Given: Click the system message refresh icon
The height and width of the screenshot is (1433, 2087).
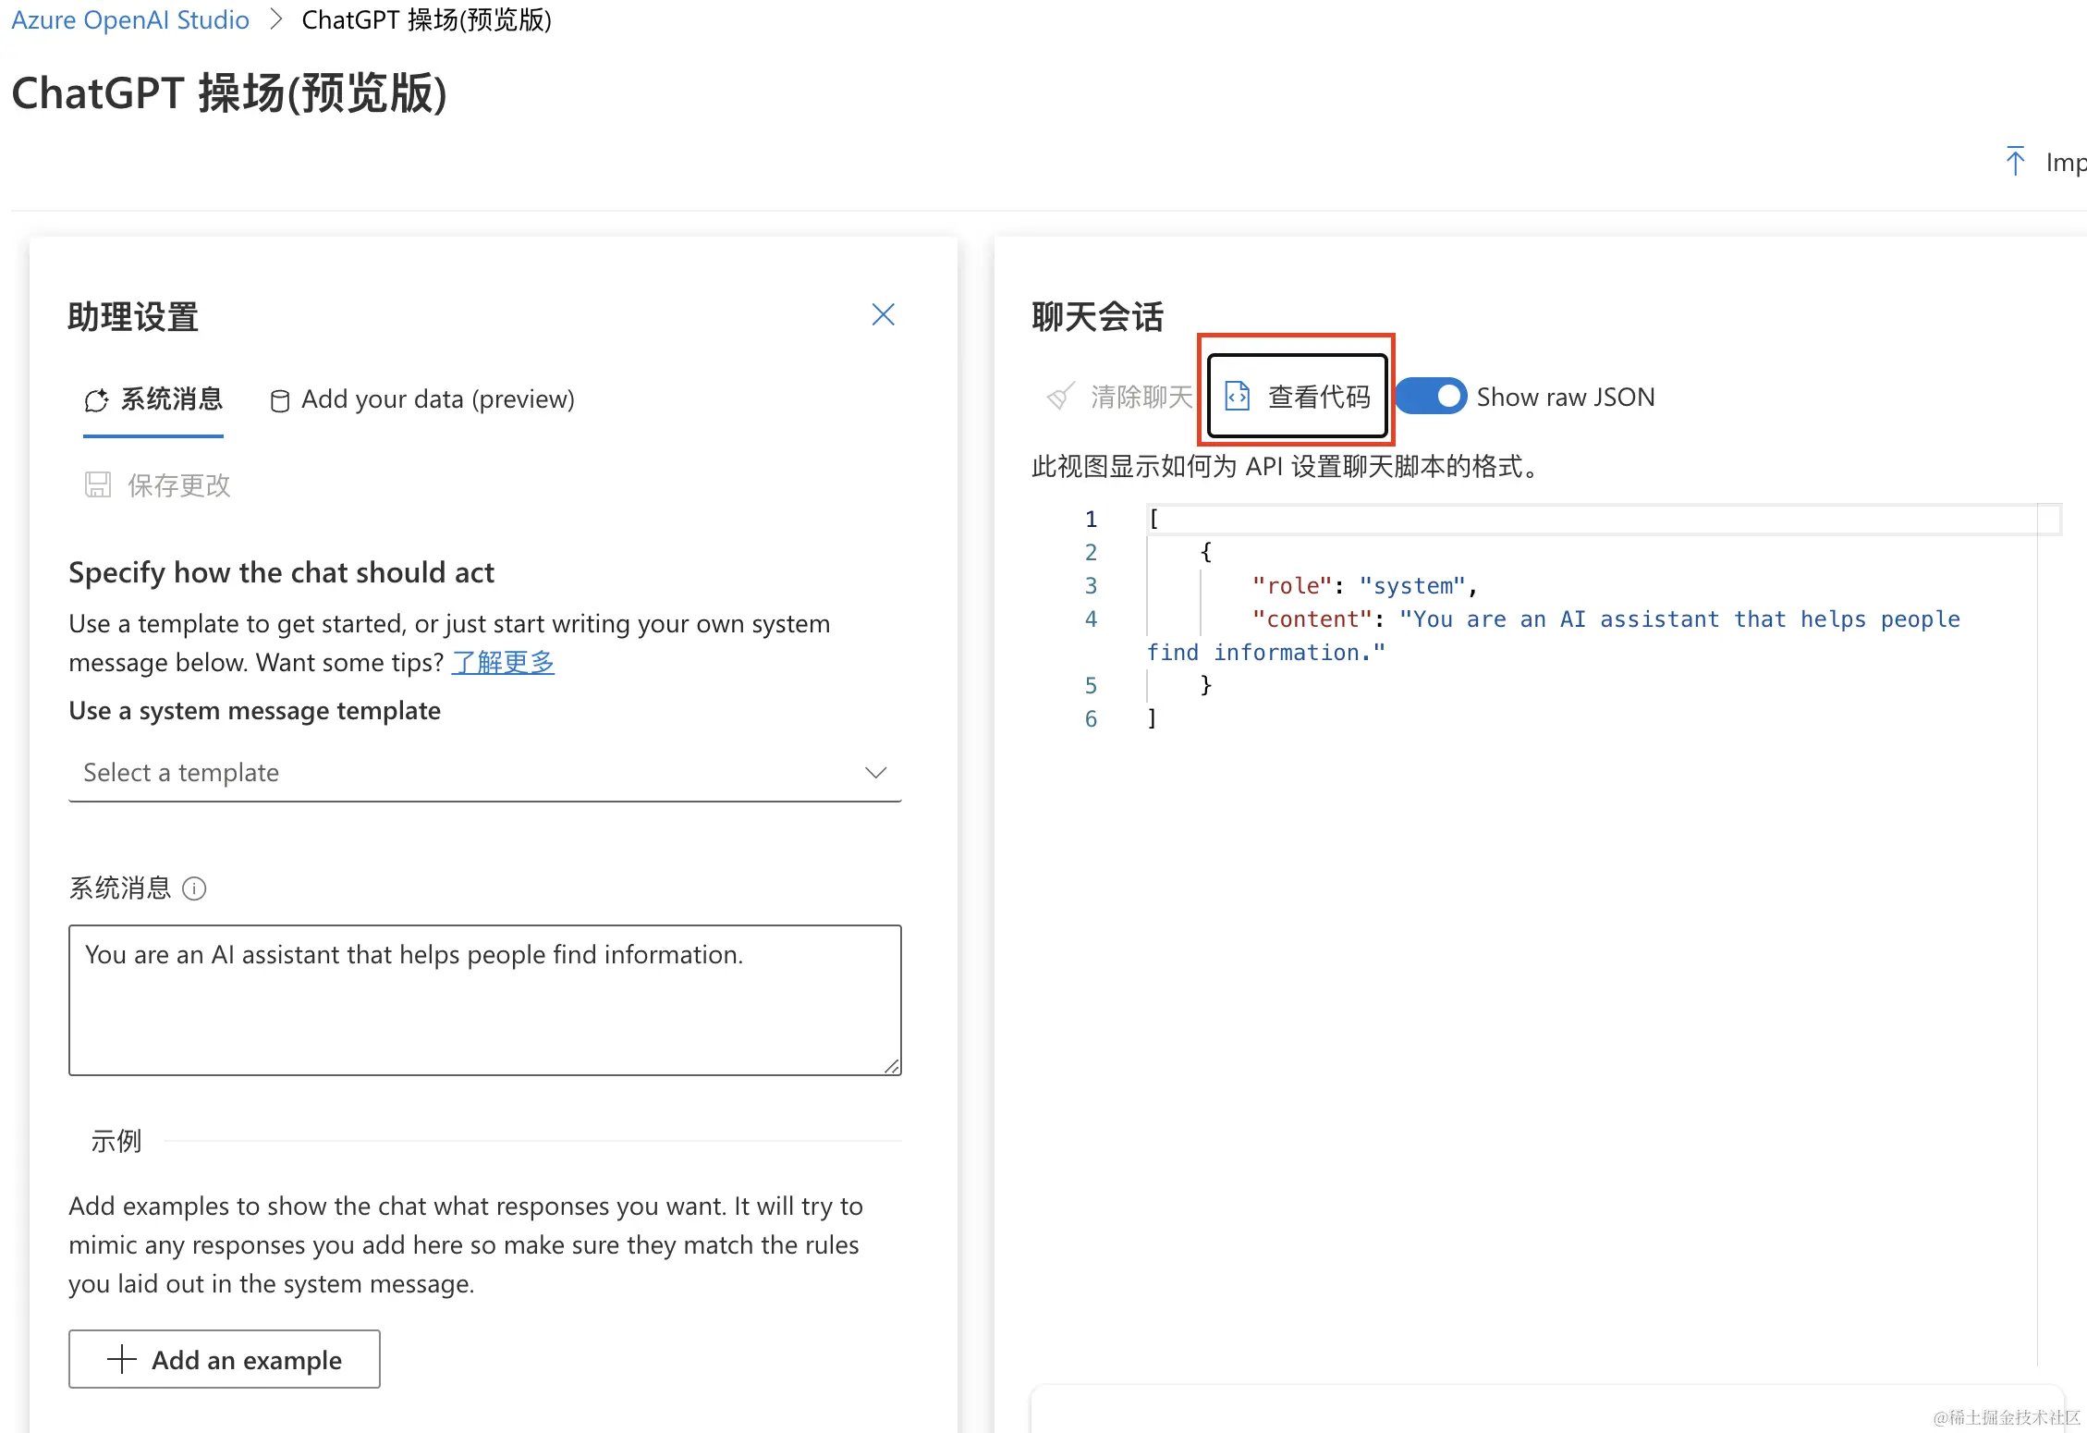Looking at the screenshot, I should tap(96, 400).
